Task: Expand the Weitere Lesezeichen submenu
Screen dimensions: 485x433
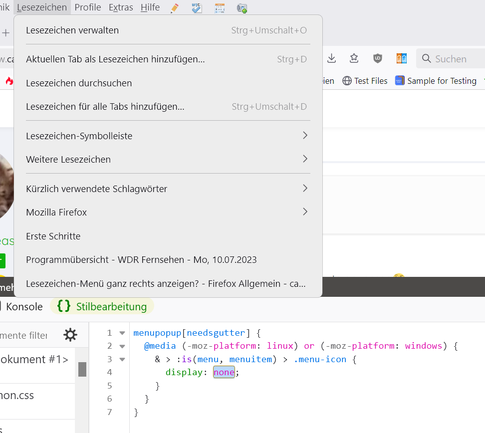Action: (168, 159)
